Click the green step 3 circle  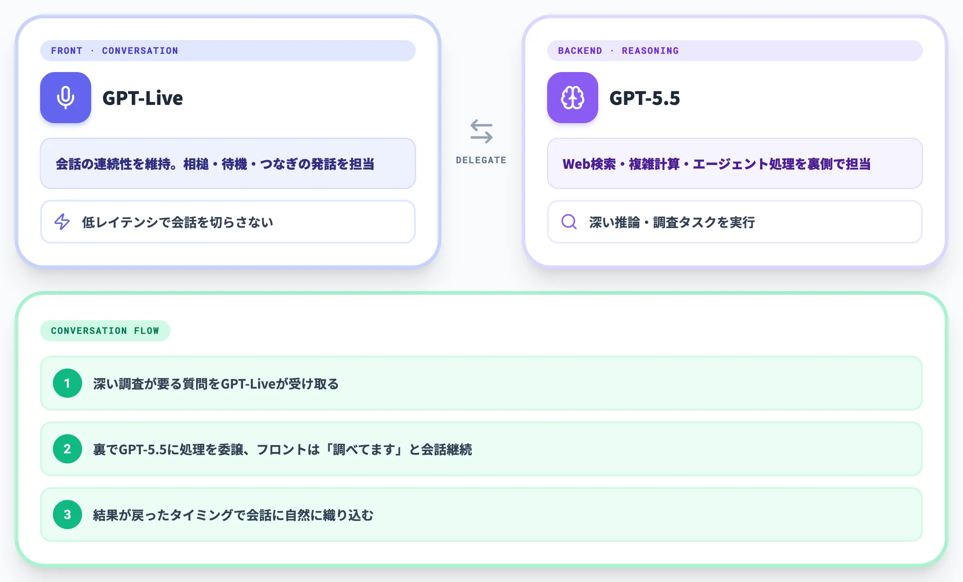[x=67, y=514]
